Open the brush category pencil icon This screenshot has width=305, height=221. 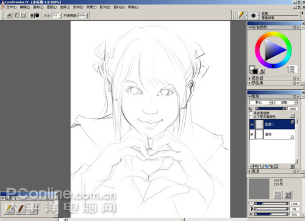(x=241, y=15)
